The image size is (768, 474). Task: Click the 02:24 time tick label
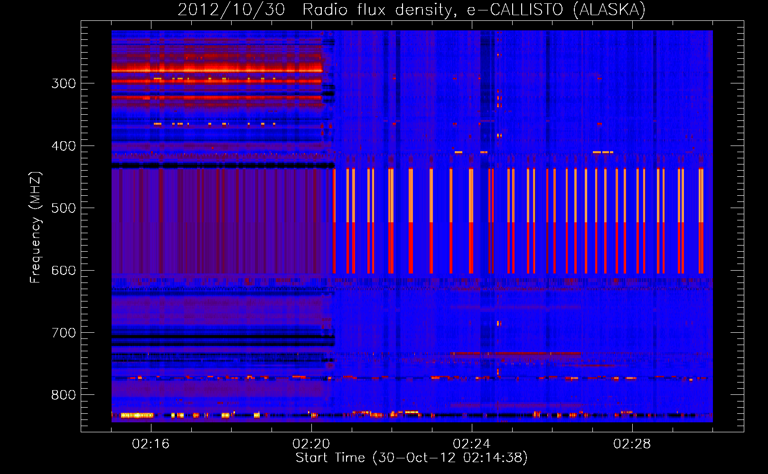click(x=472, y=444)
